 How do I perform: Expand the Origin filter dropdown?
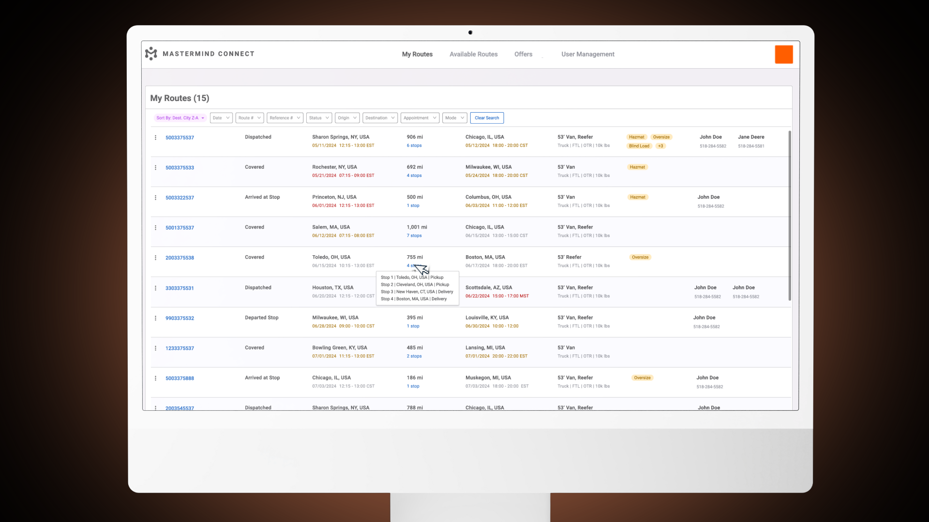point(347,118)
